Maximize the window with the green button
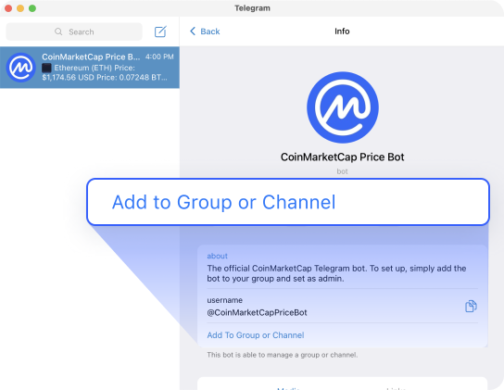This screenshot has height=390, width=504. point(32,8)
